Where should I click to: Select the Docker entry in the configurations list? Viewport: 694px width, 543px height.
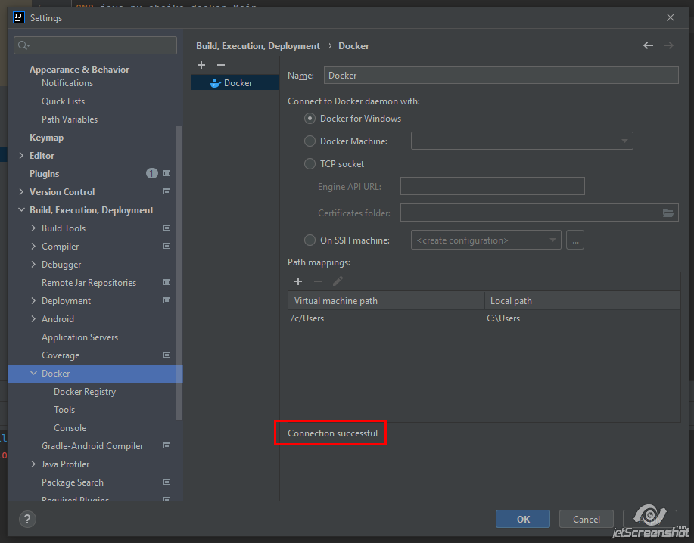point(235,83)
